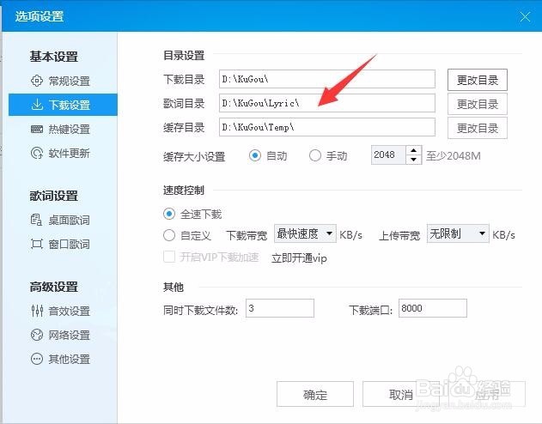
Task: Click the ellipsis icon beside 其他设置
Action: coord(37,359)
